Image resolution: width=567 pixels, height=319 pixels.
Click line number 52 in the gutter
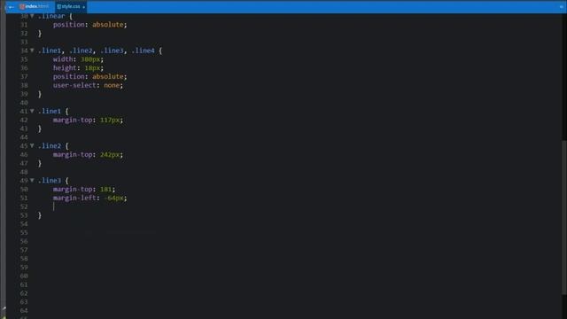[24, 206]
